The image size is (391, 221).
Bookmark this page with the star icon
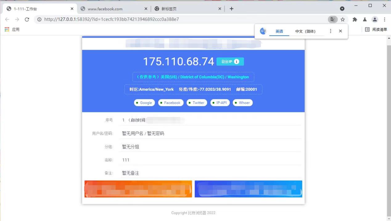click(343, 19)
